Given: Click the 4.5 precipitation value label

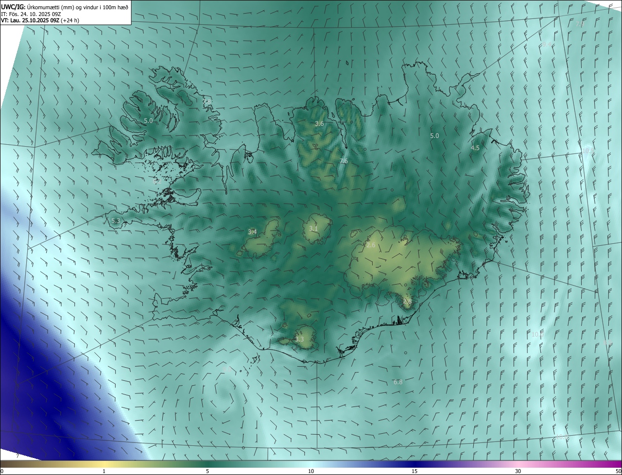Looking at the screenshot, I should [x=475, y=148].
